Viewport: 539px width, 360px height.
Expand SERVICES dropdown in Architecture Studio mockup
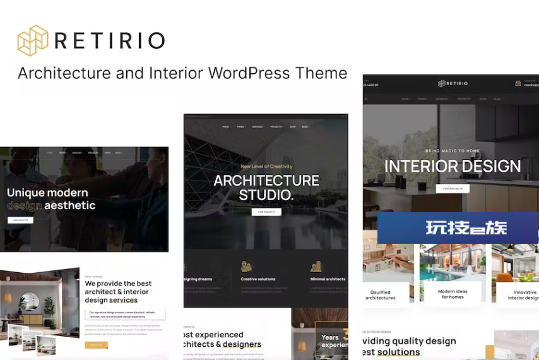pyautogui.click(x=258, y=126)
